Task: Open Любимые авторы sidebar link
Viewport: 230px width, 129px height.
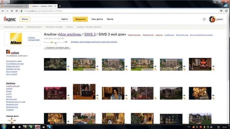Action: [x=13, y=69]
